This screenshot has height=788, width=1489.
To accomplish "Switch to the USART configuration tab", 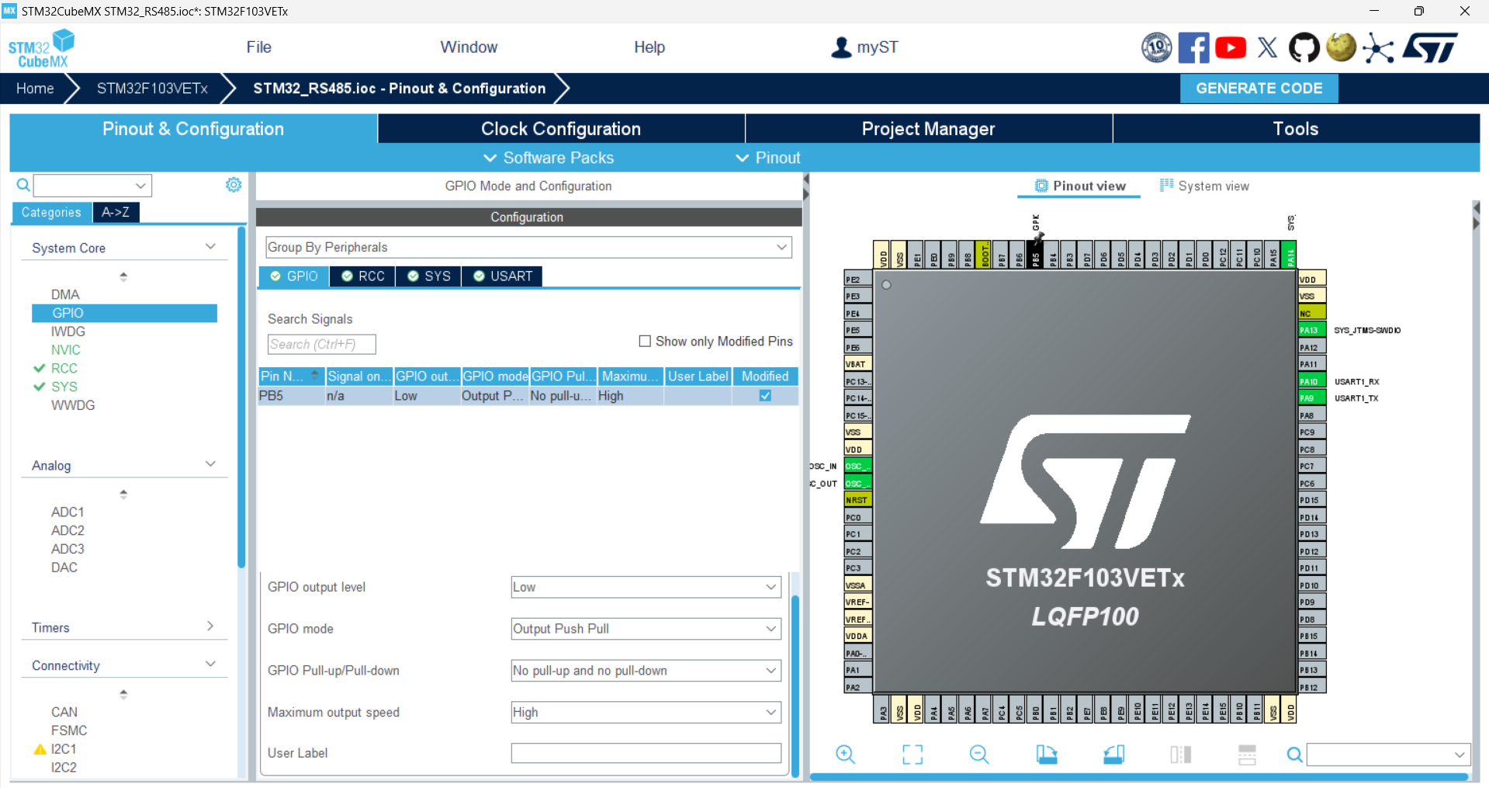I will coord(502,276).
